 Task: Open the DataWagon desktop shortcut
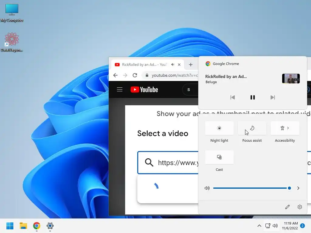12,42
